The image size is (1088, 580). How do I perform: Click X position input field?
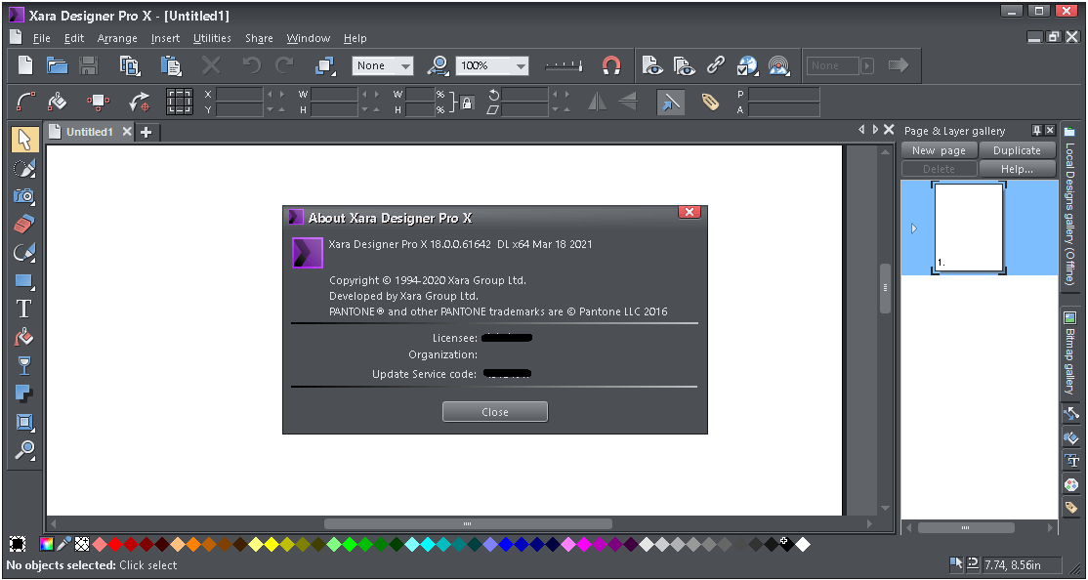[x=239, y=95]
